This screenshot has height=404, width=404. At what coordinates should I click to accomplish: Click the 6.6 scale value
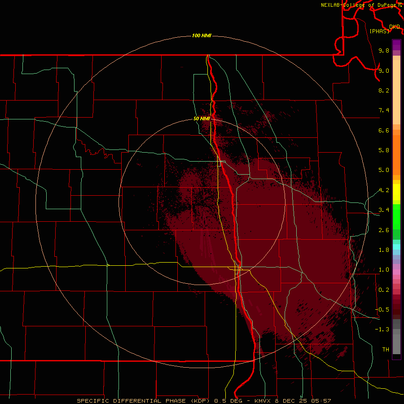384,130
